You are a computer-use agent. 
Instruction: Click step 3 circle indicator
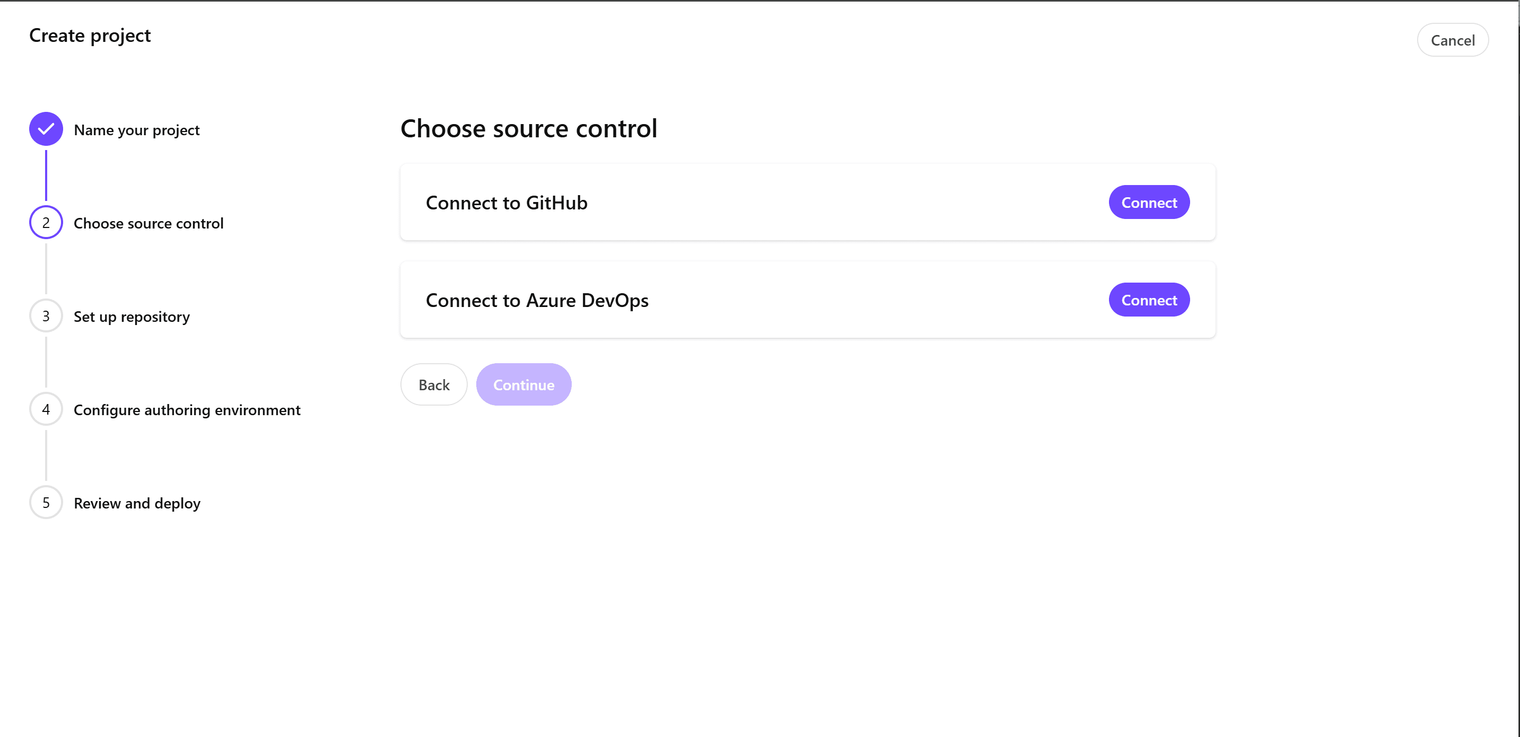(46, 315)
